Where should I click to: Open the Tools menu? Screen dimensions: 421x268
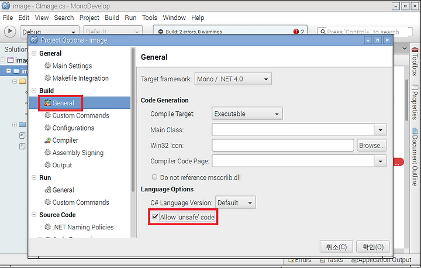[x=150, y=18]
